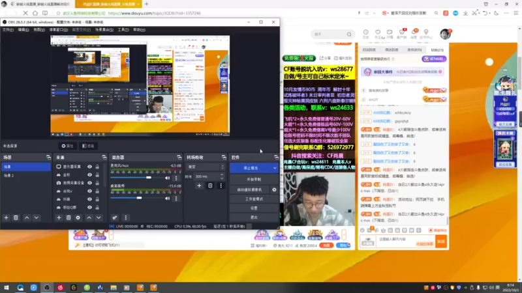Hide the 显示器采集 source
This screenshot has height=293, width=522.
pos(89,167)
